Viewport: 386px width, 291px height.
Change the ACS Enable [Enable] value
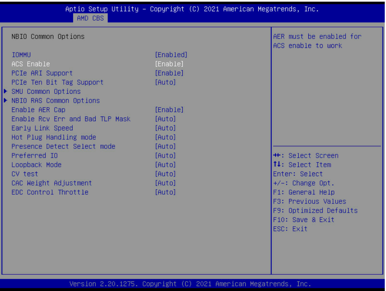pos(169,64)
